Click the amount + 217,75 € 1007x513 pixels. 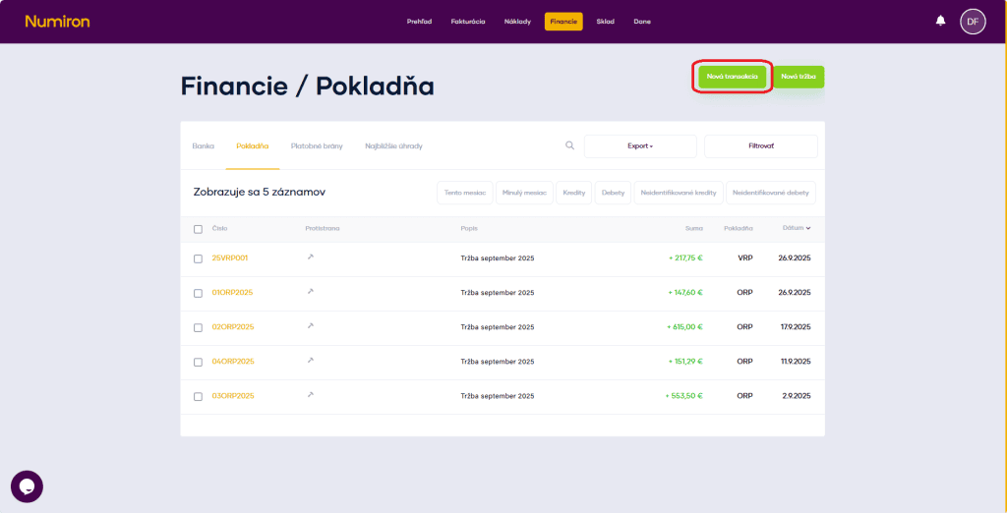pyautogui.click(x=685, y=258)
